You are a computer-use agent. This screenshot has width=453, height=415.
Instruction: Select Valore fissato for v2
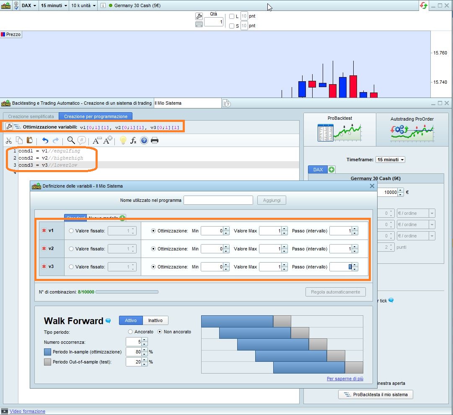coord(71,249)
